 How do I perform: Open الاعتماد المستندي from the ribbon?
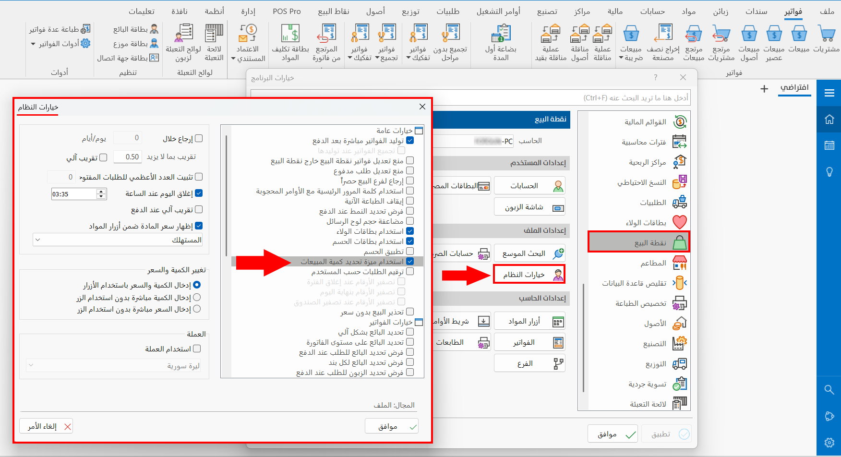click(x=247, y=42)
